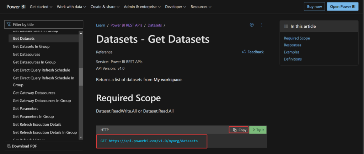Click the Copy icon in HTTP code block
Viewport: 364px width, 154px height.
(x=235, y=130)
